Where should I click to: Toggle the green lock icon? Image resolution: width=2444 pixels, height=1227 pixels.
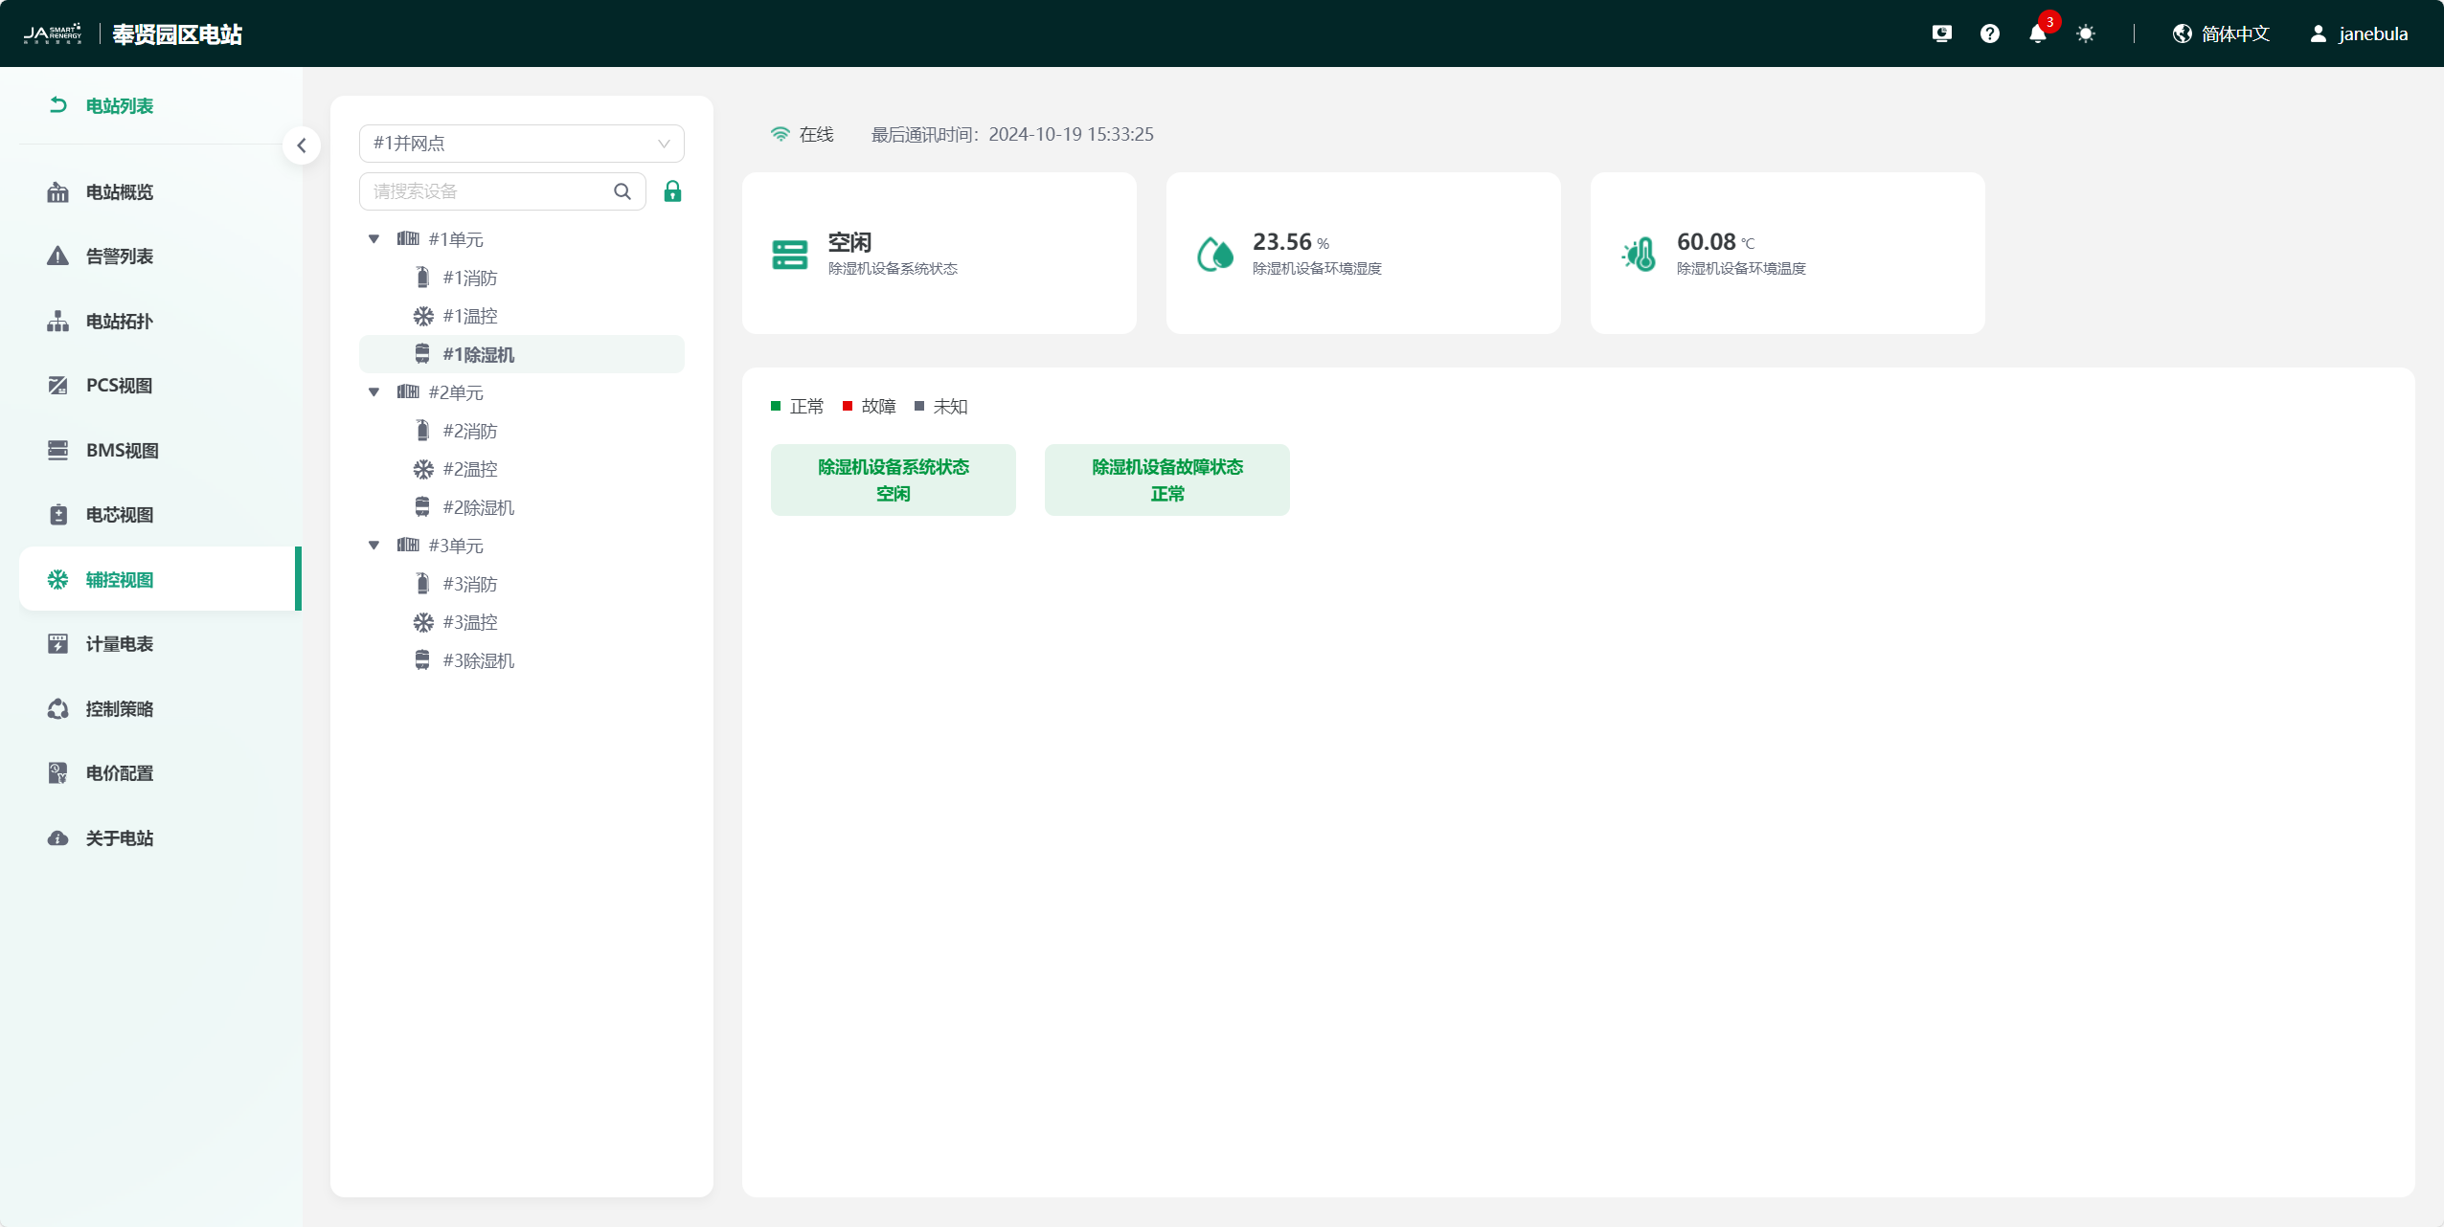point(672,191)
